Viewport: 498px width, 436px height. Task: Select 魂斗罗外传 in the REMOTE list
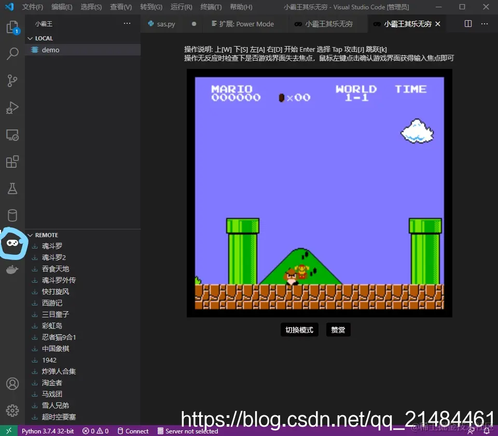(83, 280)
